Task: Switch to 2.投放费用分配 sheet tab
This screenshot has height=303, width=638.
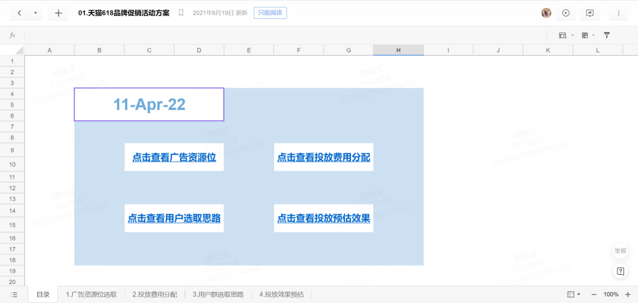Action: [155, 295]
